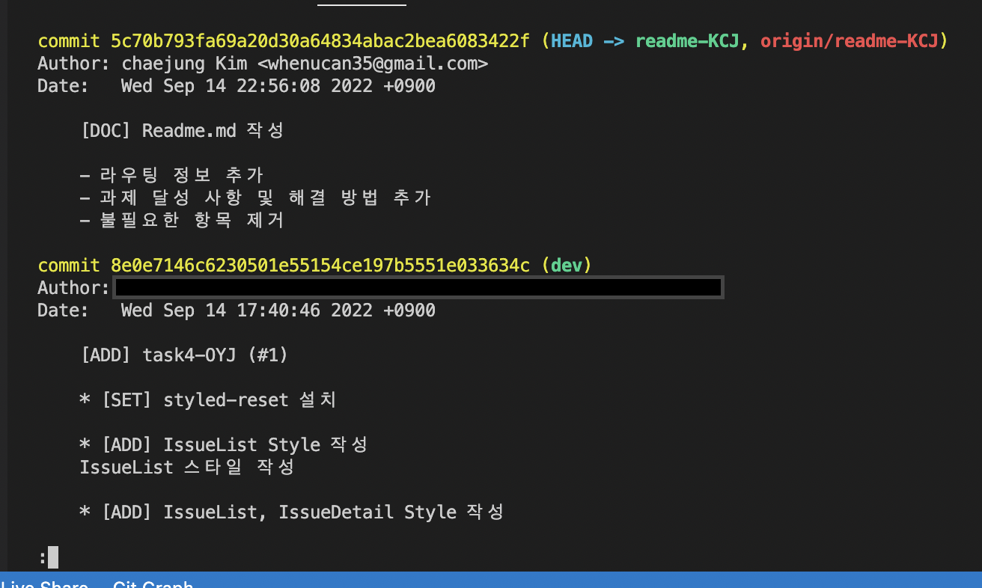
Task: Click the '[DOC] Readme.md 작성' commit message
Action: (182, 131)
